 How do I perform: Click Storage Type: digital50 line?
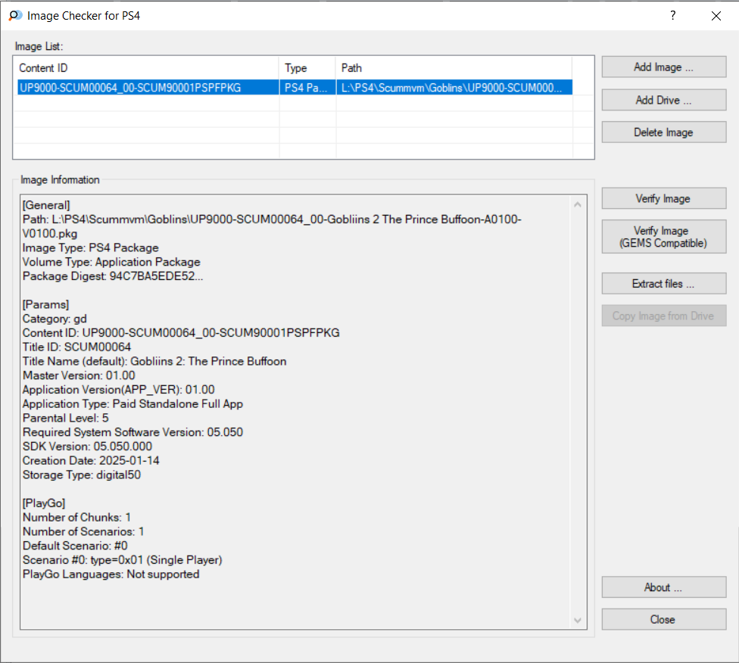tap(82, 475)
